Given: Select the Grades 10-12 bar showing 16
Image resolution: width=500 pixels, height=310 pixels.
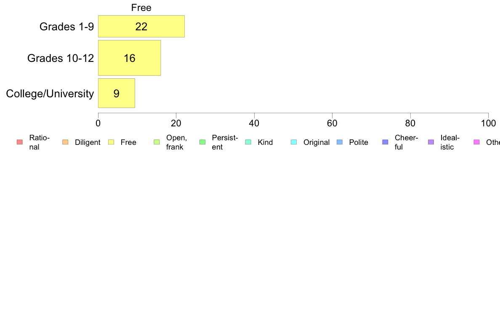Looking at the screenshot, I should (x=130, y=58).
